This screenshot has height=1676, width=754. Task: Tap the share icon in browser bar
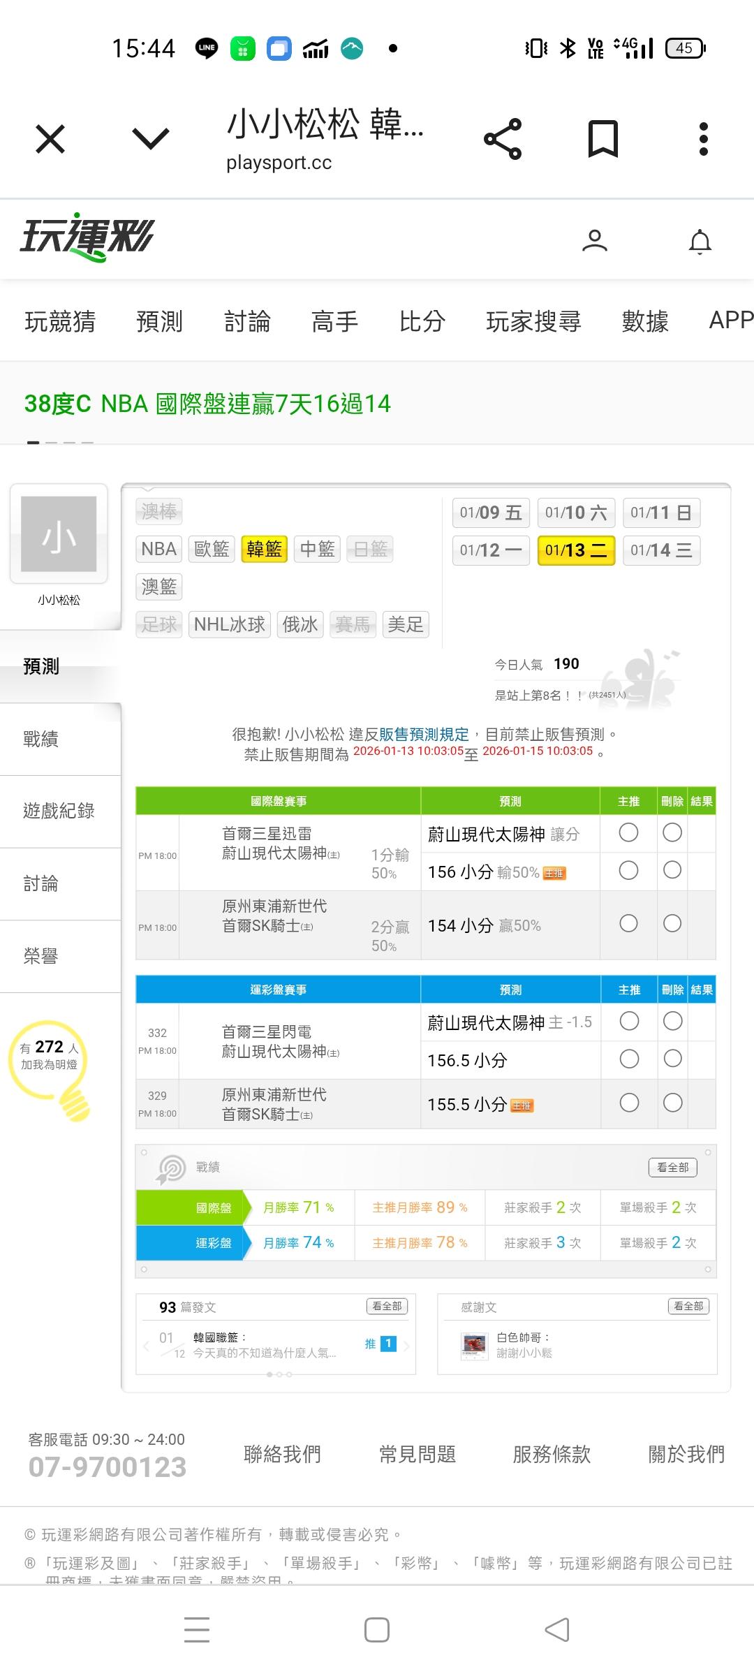tap(503, 139)
